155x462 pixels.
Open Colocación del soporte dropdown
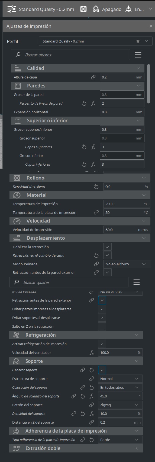point(120,387)
